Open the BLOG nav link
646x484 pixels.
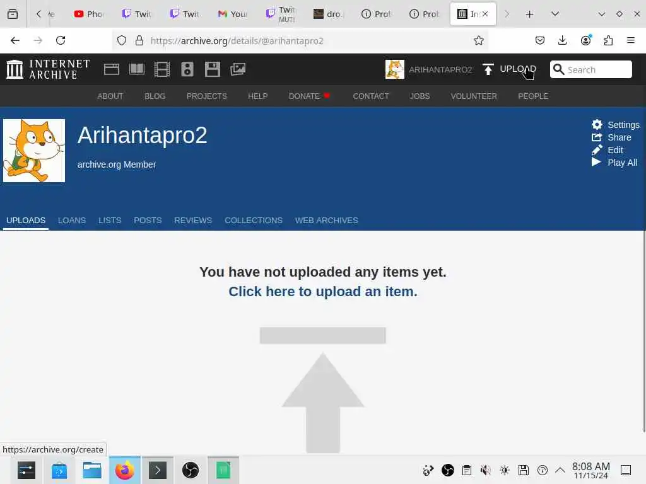tap(155, 96)
